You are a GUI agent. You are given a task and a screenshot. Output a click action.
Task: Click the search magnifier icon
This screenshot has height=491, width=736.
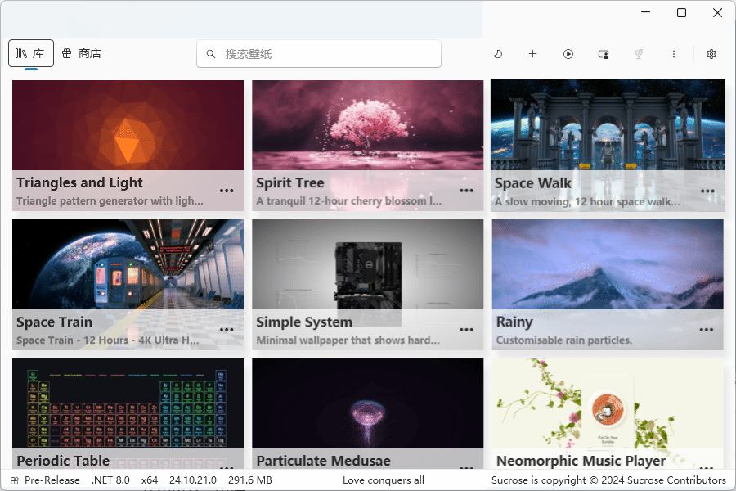point(211,54)
